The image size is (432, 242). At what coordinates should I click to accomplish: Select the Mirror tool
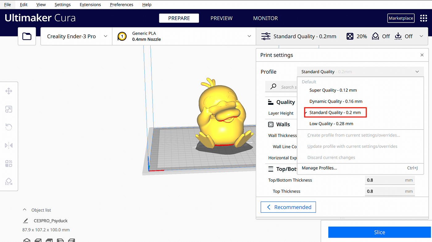[9, 145]
